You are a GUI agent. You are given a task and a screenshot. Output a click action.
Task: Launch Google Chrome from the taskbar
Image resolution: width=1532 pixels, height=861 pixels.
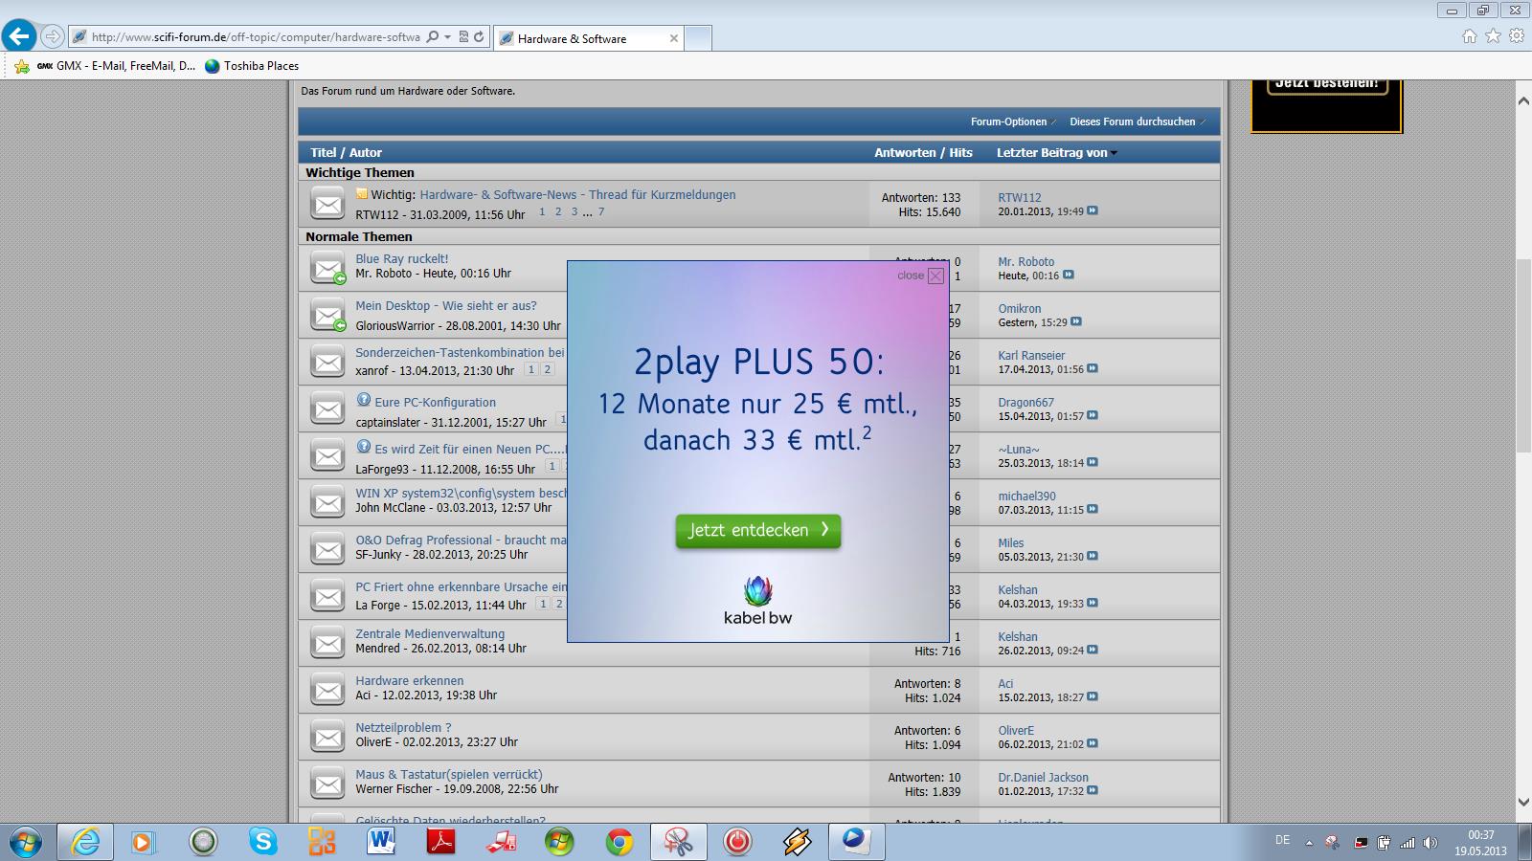coord(619,842)
